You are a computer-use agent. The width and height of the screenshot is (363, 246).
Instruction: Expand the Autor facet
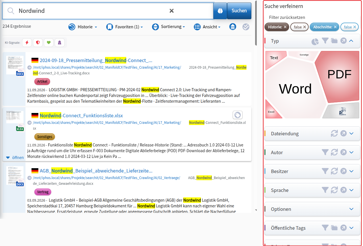352,152
